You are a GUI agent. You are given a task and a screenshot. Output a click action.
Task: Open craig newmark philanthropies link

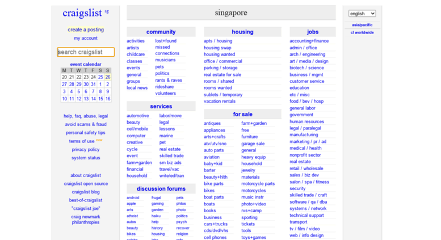(86, 220)
